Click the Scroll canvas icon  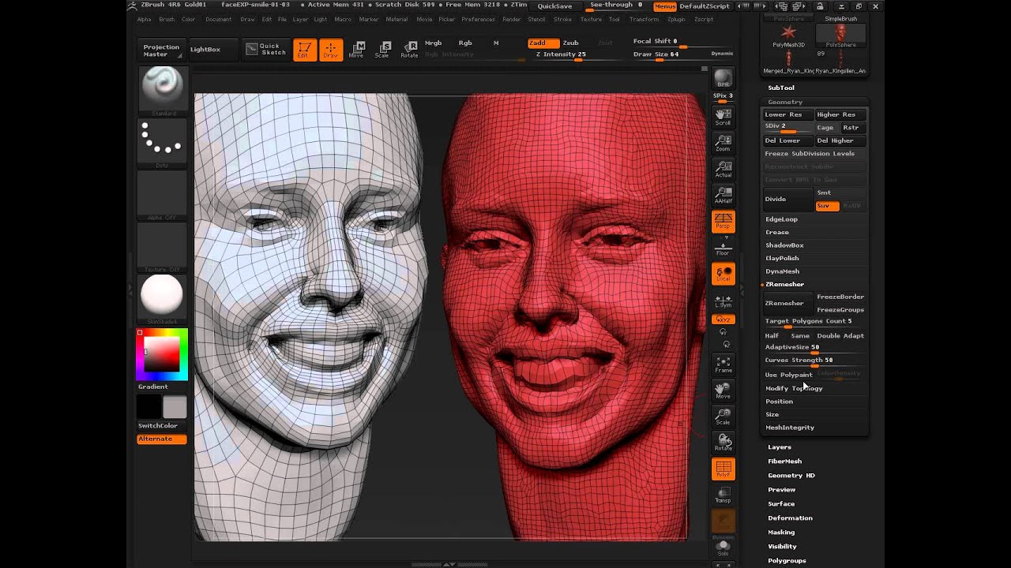(723, 118)
